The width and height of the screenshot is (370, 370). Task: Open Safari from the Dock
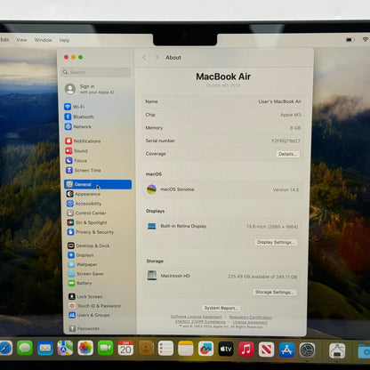coord(6,348)
